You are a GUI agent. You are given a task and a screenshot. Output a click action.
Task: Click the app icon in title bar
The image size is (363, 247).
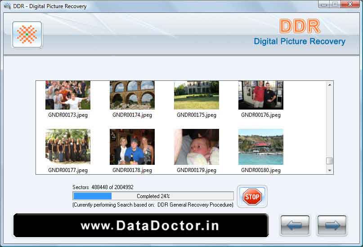click(7, 6)
